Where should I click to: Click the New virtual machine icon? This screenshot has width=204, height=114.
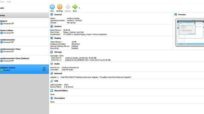point(52,7)
